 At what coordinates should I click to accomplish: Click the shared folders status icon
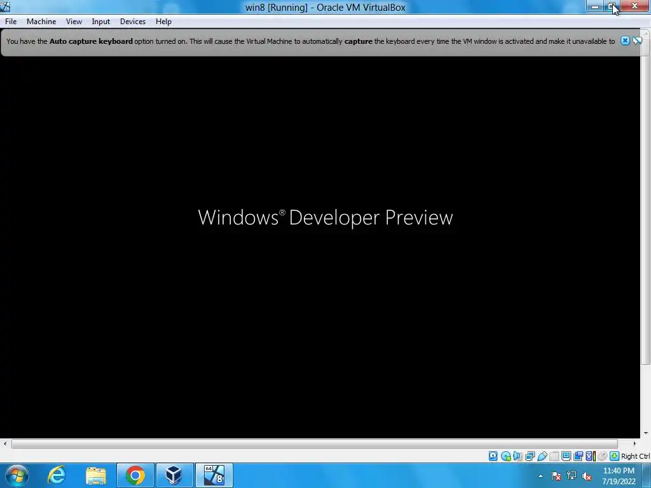[554, 456]
